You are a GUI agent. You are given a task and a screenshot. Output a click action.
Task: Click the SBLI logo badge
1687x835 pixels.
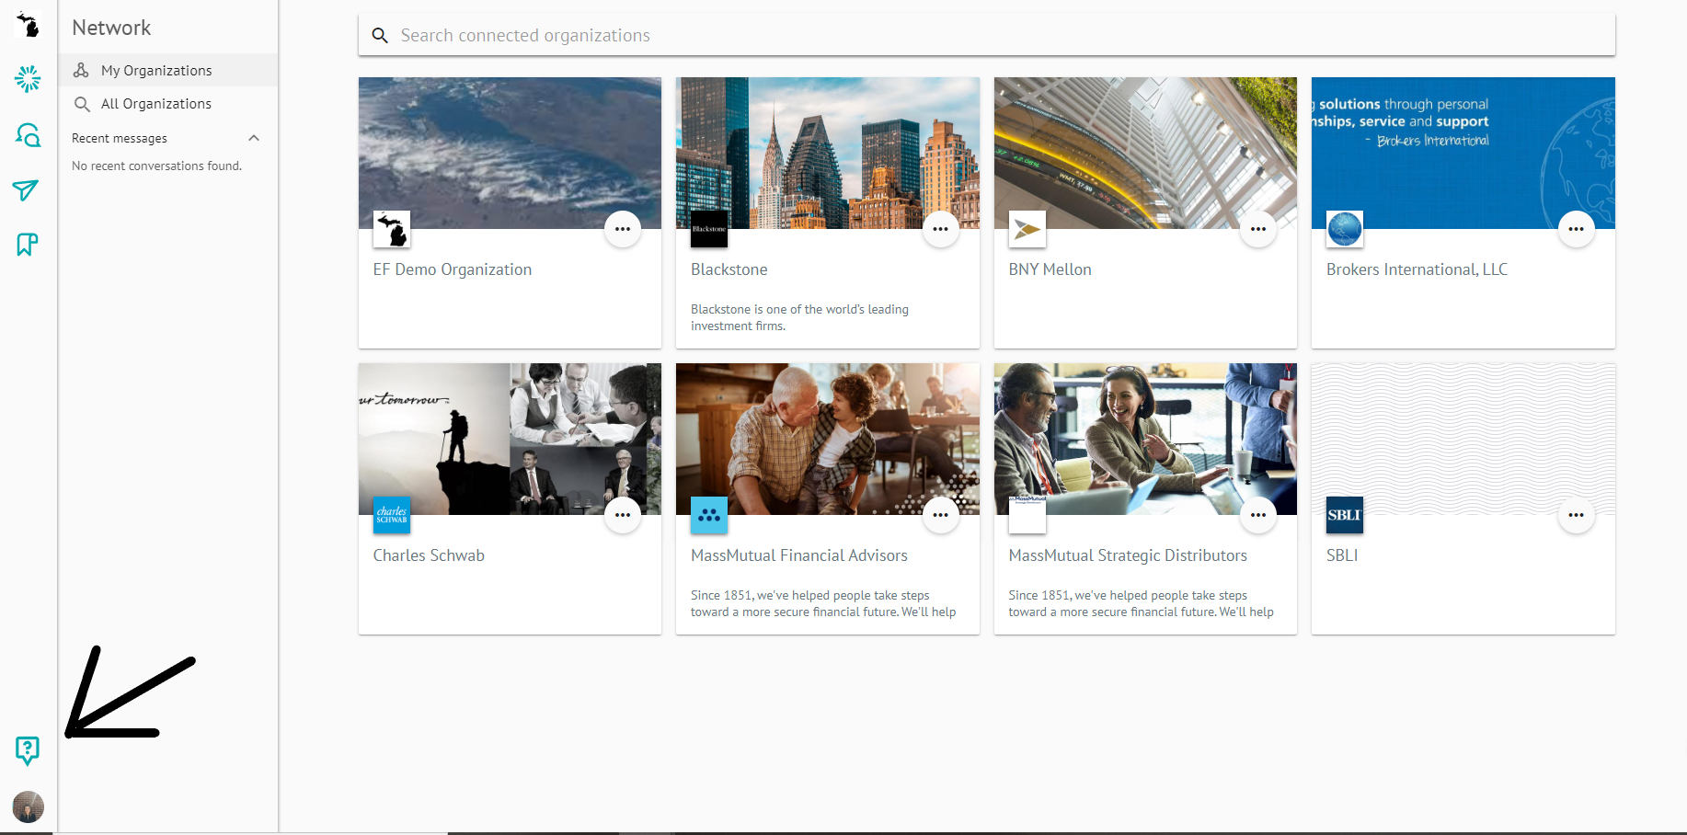click(1345, 515)
